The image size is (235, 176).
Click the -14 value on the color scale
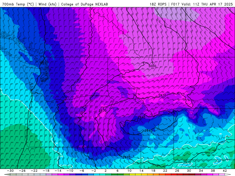click(58, 171)
